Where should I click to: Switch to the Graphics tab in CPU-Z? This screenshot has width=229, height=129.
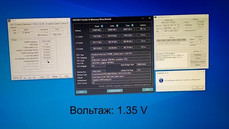click(x=50, y=24)
